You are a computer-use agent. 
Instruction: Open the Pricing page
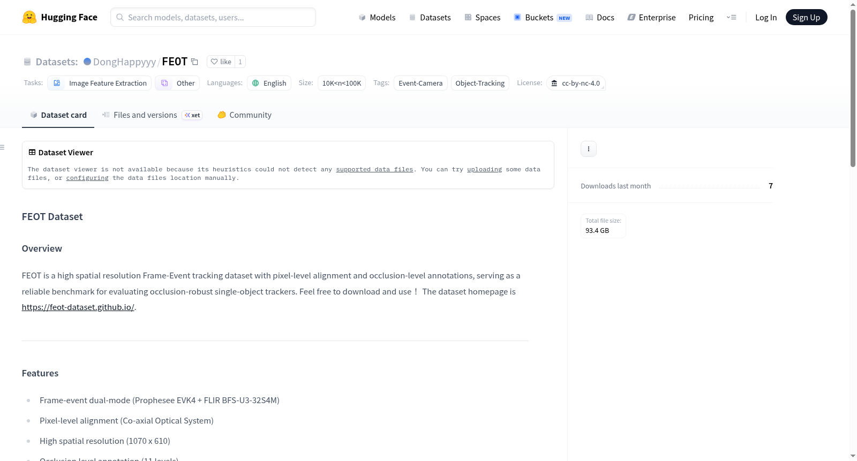(x=701, y=17)
